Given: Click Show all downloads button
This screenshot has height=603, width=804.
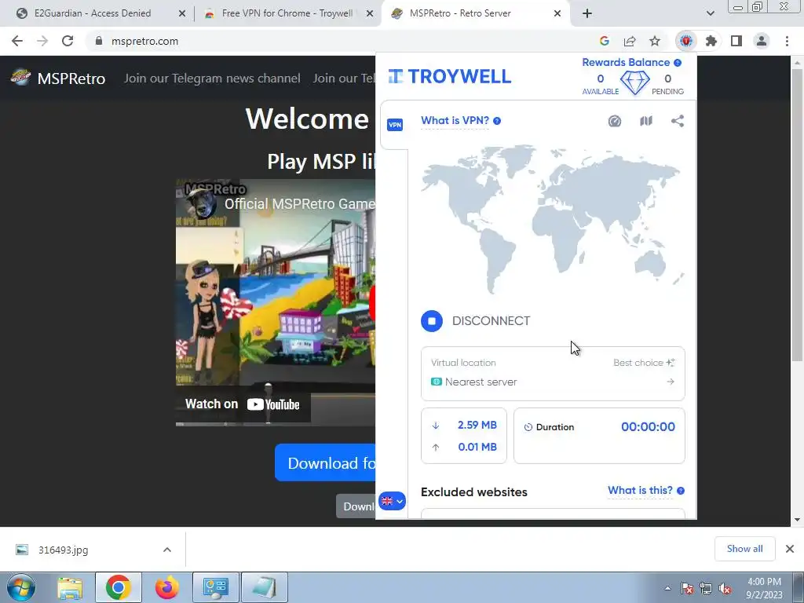Looking at the screenshot, I should click(744, 549).
